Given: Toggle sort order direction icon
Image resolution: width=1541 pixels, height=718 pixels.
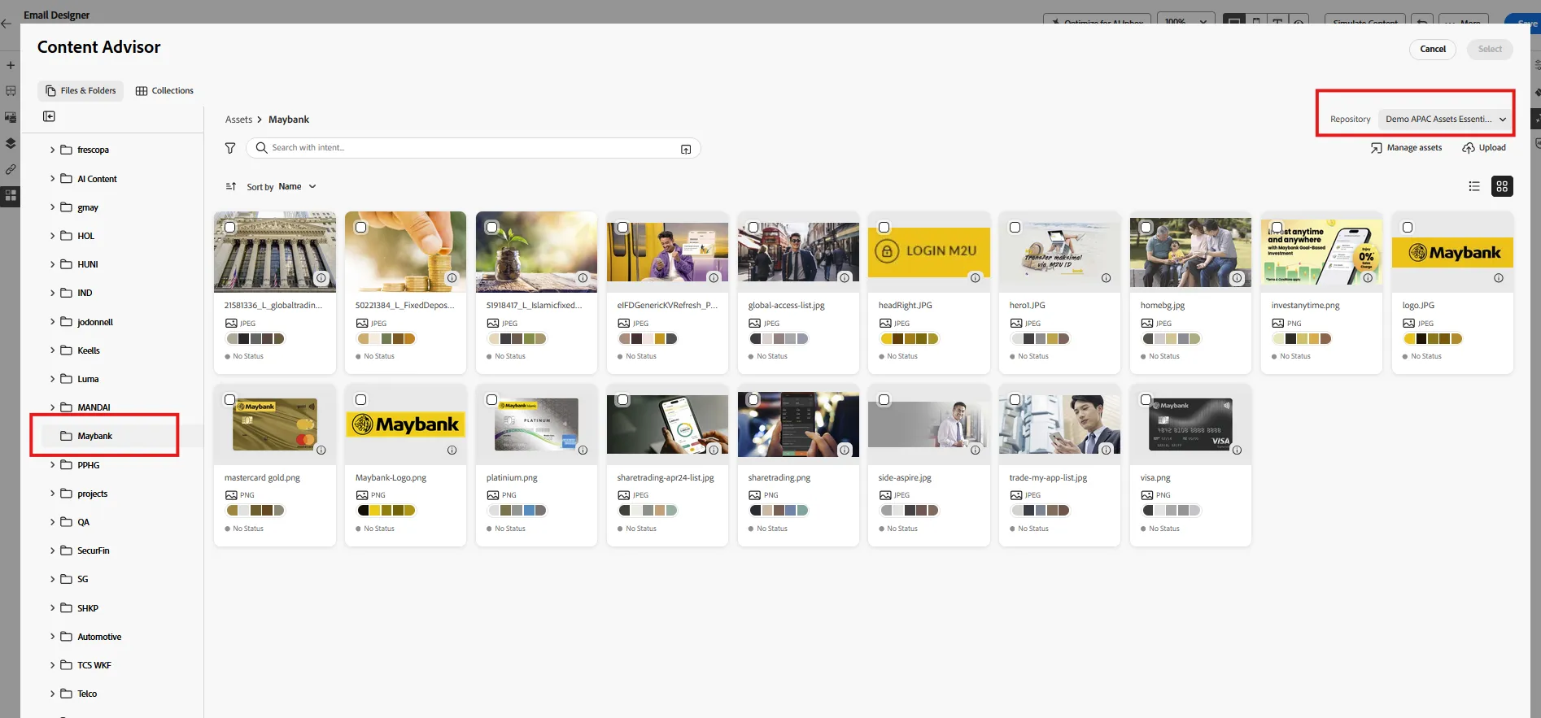Looking at the screenshot, I should tap(231, 187).
